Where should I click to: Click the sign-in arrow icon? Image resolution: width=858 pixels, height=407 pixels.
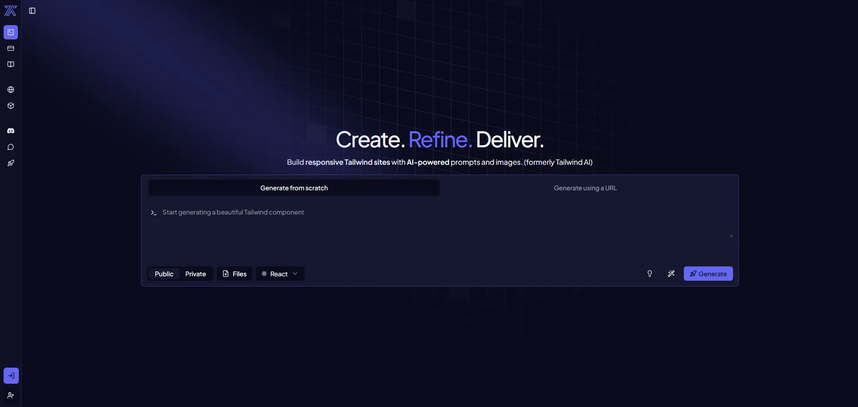(11, 376)
